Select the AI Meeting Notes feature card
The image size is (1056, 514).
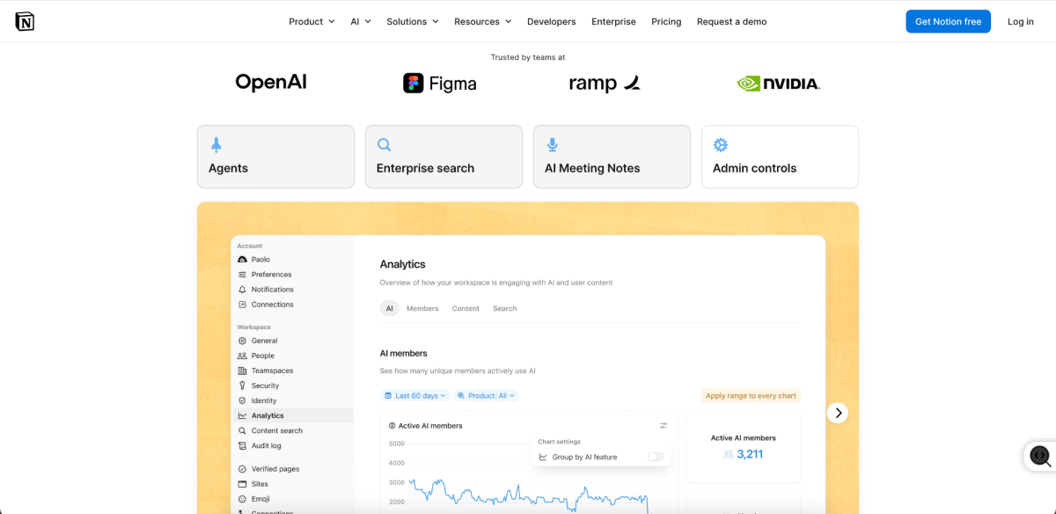pos(612,157)
